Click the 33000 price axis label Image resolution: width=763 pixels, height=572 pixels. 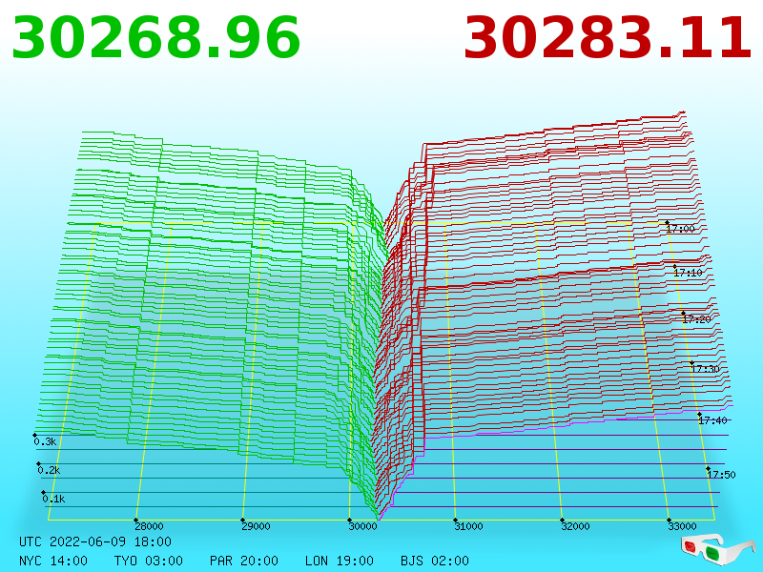coord(682,526)
